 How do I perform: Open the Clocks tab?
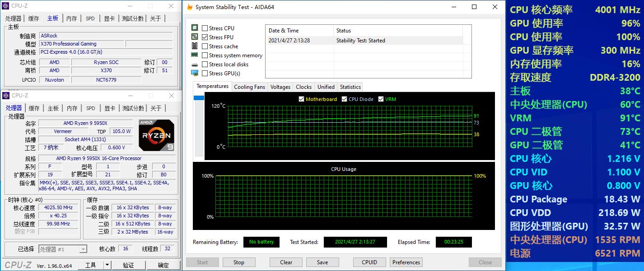click(303, 87)
